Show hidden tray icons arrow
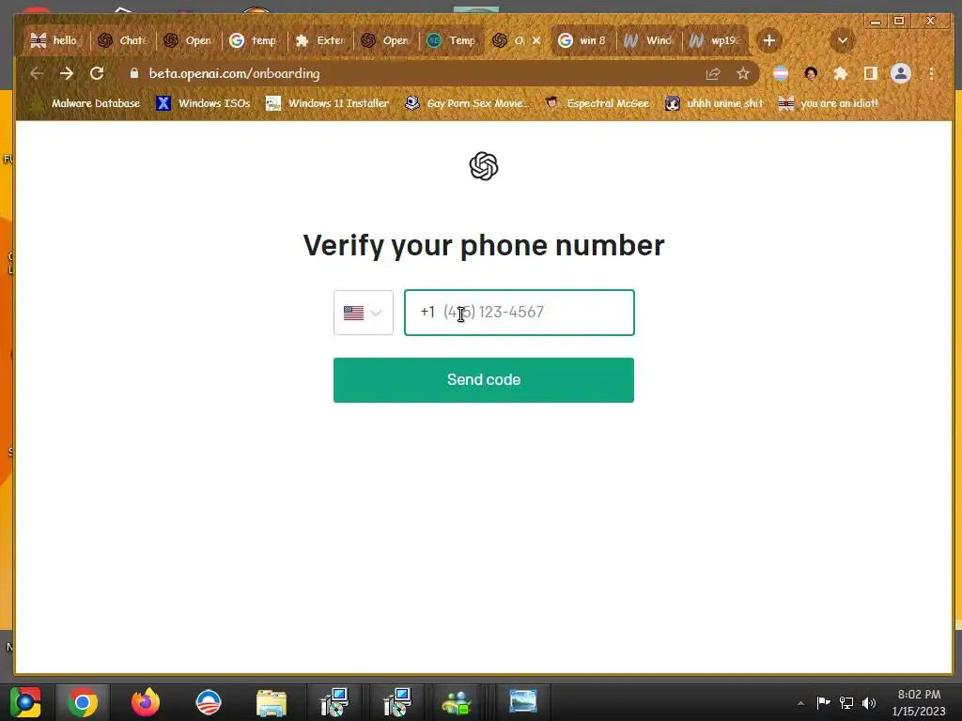 coord(800,703)
